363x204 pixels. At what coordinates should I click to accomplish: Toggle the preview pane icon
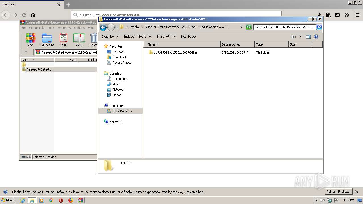pos(308,37)
